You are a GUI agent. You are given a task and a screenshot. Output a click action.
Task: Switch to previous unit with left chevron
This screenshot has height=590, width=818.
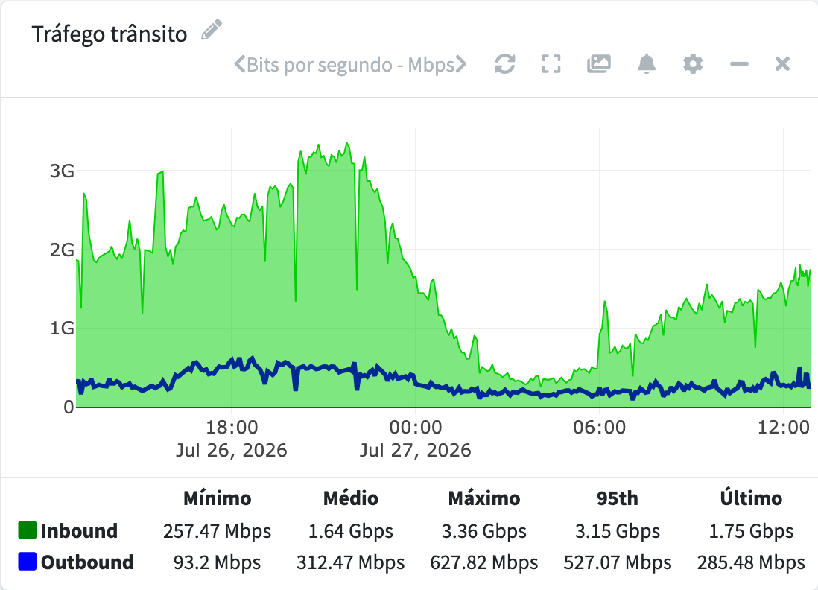click(239, 64)
